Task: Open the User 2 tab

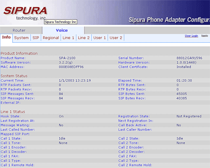Action: pyautogui.click(x=116, y=38)
